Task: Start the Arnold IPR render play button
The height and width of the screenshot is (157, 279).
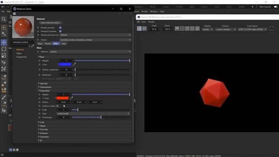Action: 139,28
